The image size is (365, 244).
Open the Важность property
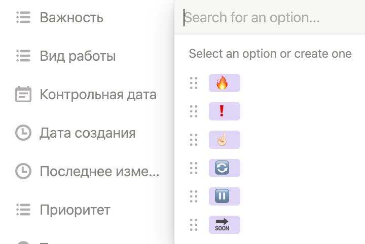pos(71,18)
